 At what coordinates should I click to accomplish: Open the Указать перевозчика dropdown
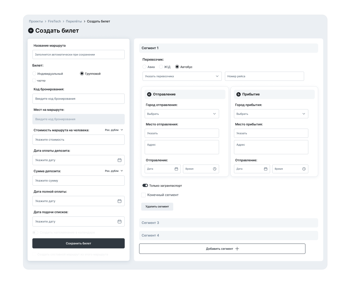coord(182,76)
